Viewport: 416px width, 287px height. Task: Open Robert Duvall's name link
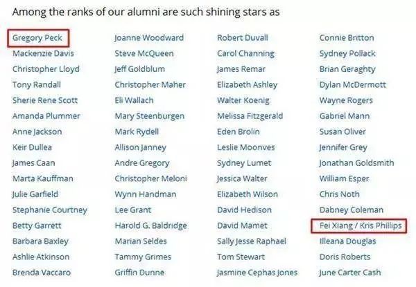243,38
